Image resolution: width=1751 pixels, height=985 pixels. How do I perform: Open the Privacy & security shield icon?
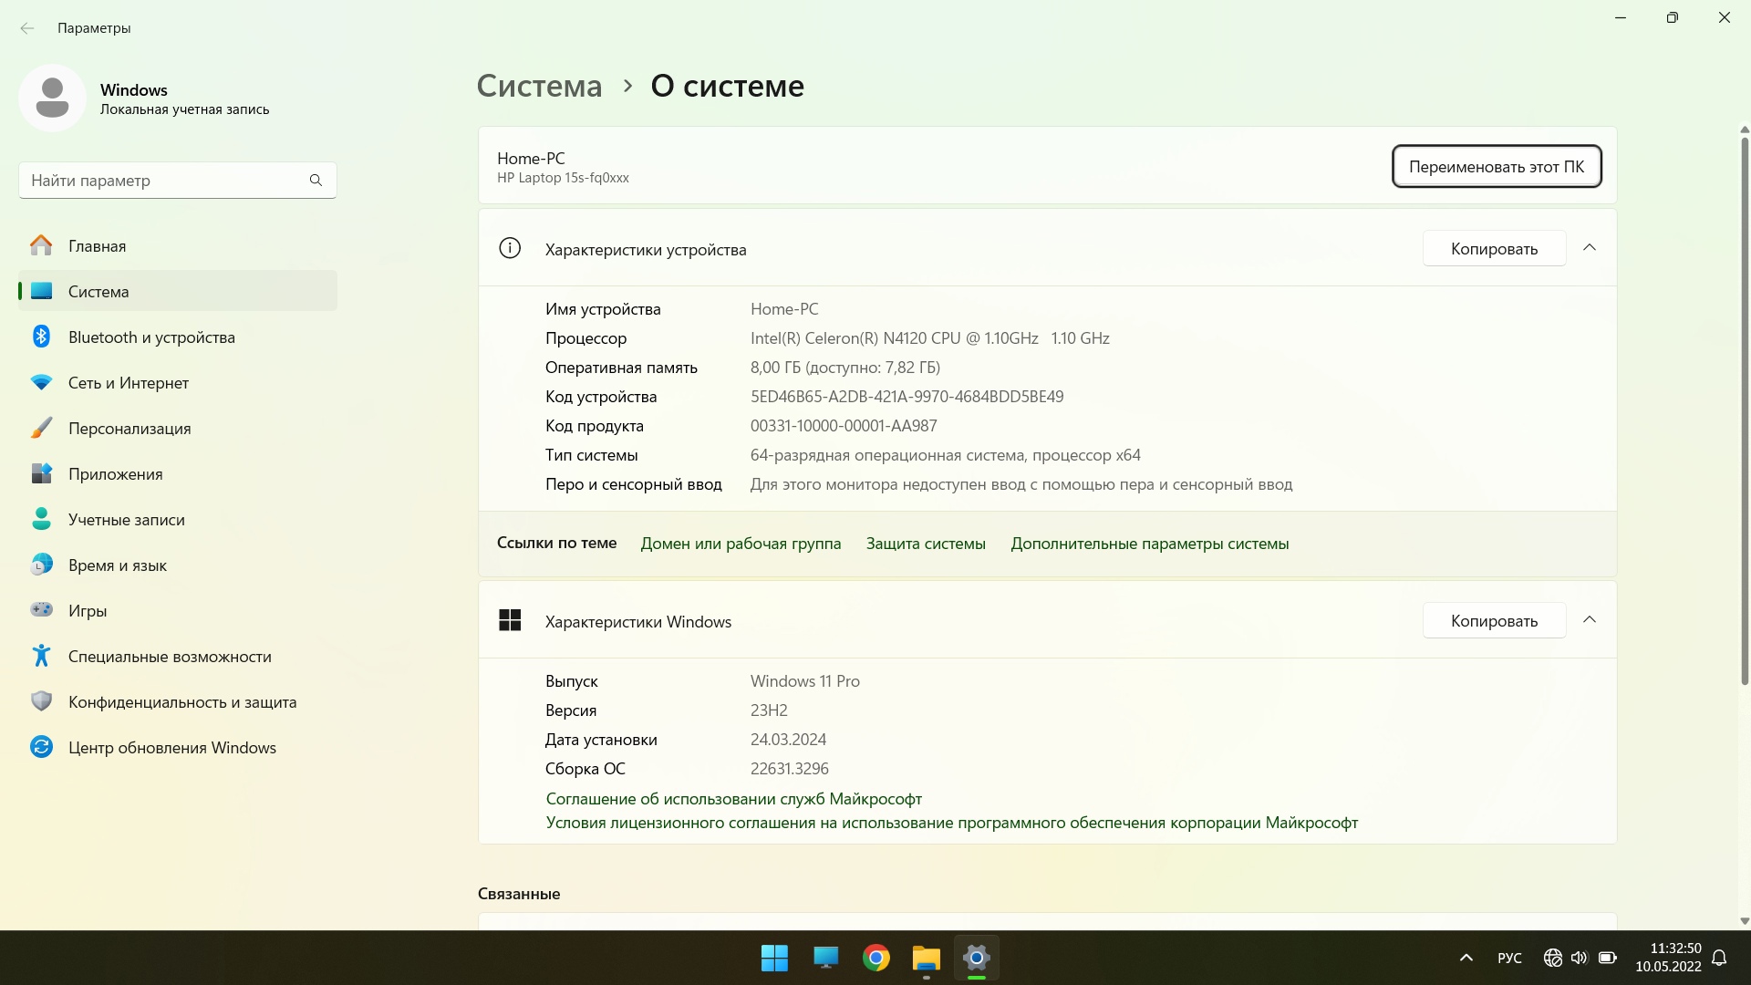[x=41, y=701]
